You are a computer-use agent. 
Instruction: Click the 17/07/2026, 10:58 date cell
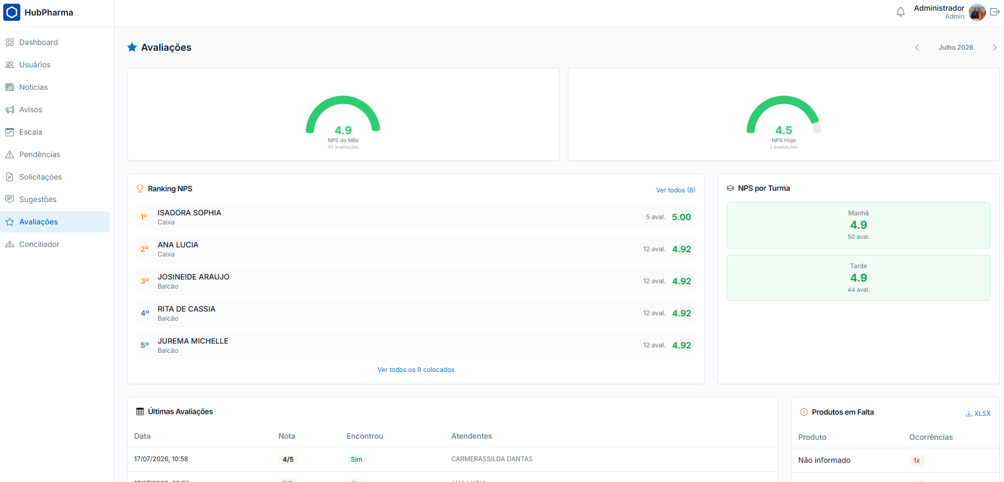click(x=161, y=459)
